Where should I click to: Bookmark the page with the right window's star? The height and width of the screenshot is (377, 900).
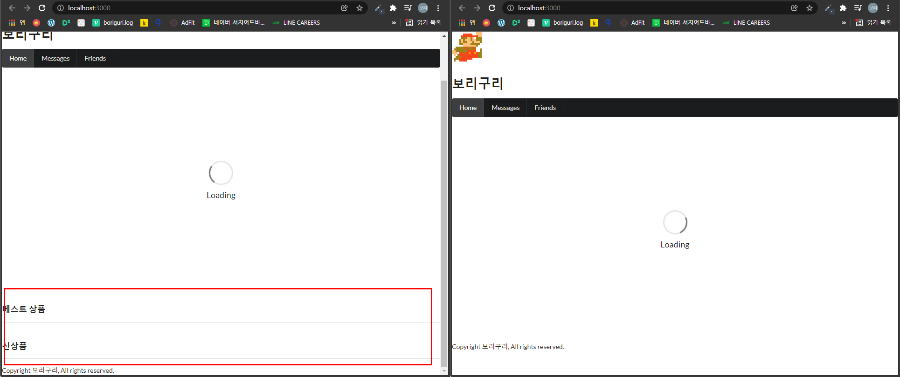click(810, 8)
